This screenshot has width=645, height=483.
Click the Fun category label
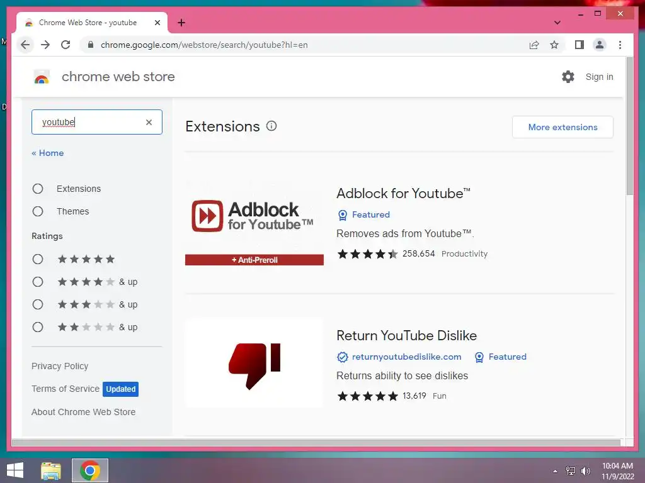[x=439, y=396]
